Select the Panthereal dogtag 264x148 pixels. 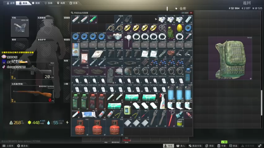(x=153, y=88)
